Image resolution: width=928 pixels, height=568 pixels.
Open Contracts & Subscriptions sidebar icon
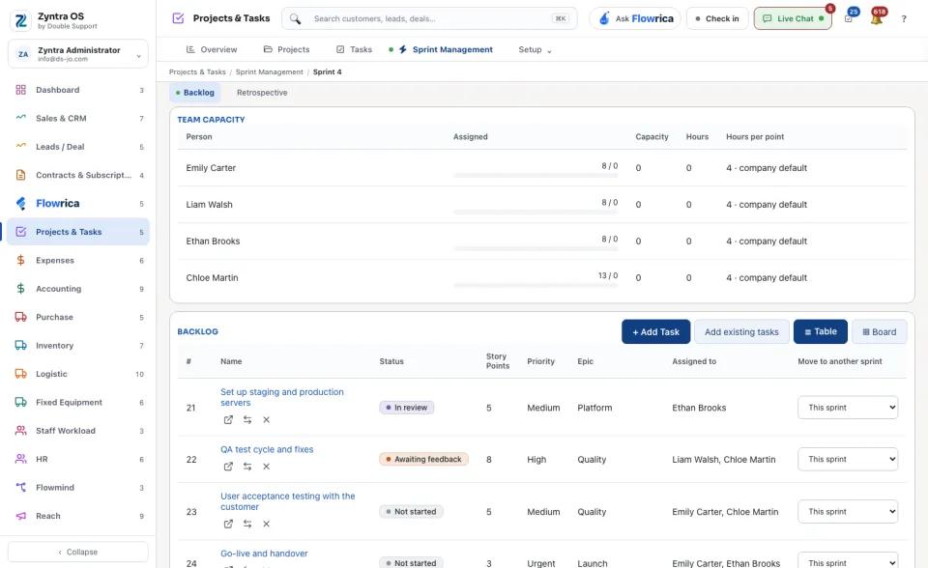pyautogui.click(x=20, y=175)
